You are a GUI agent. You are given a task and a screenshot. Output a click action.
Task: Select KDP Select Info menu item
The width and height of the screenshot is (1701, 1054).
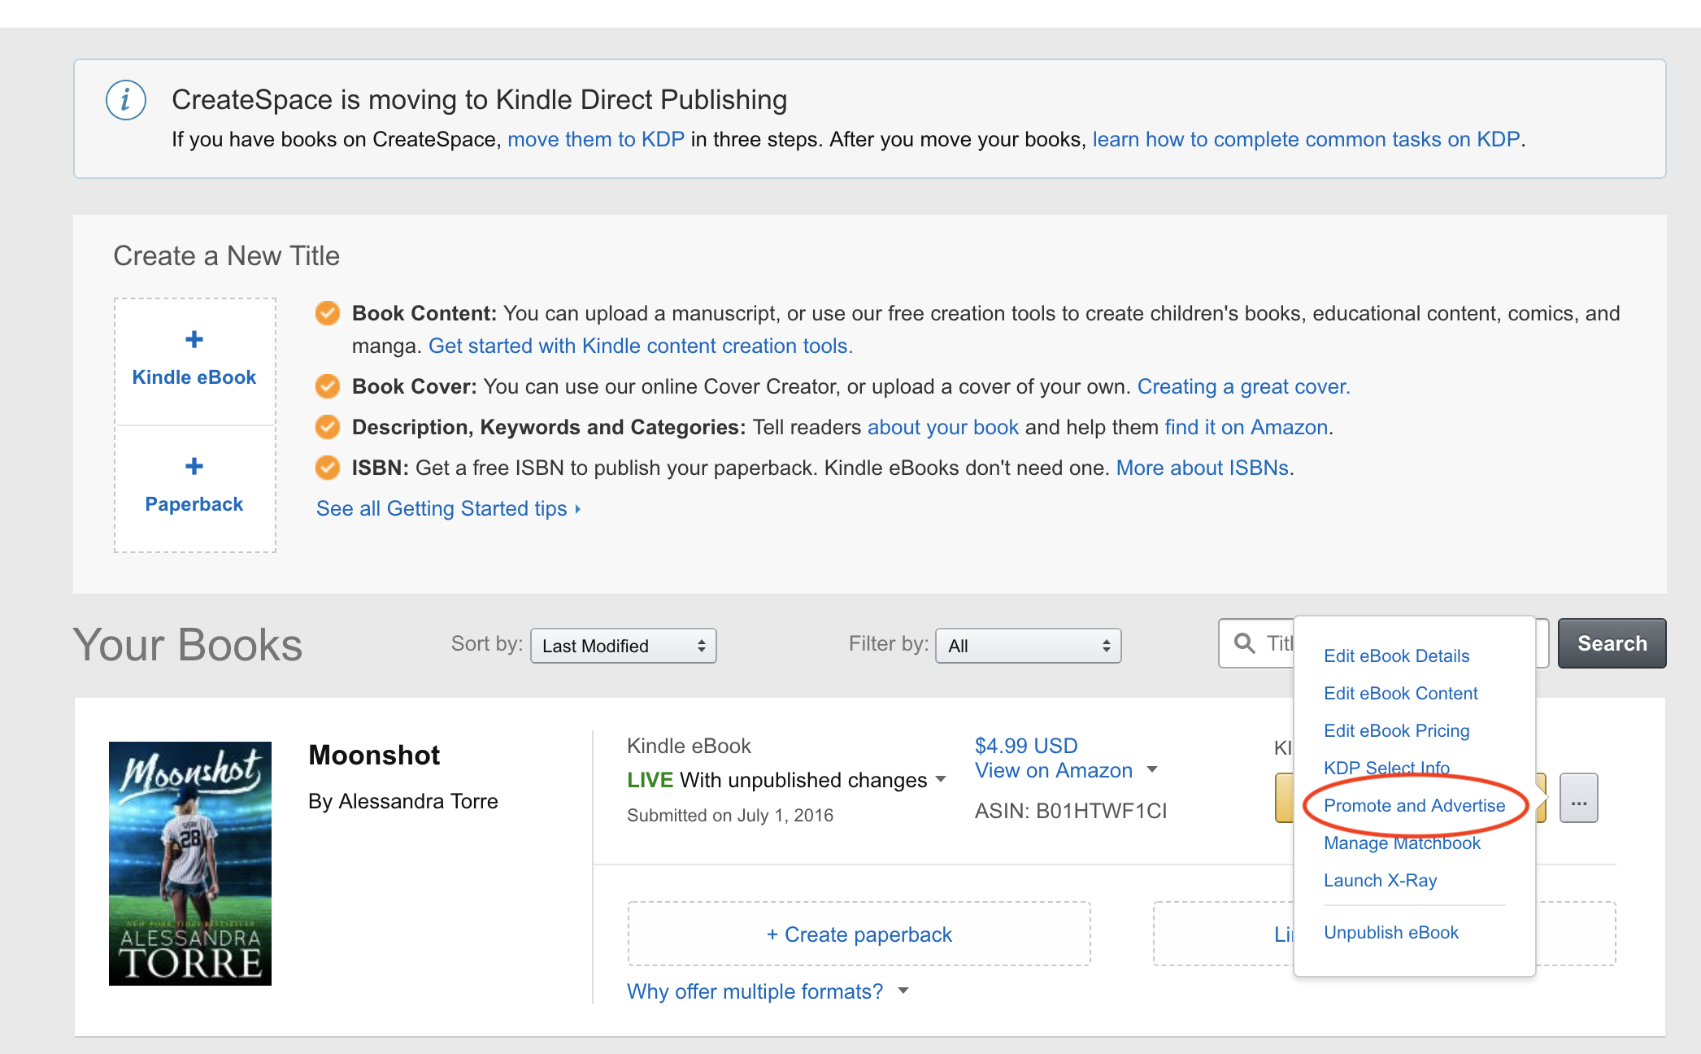coord(1386,768)
